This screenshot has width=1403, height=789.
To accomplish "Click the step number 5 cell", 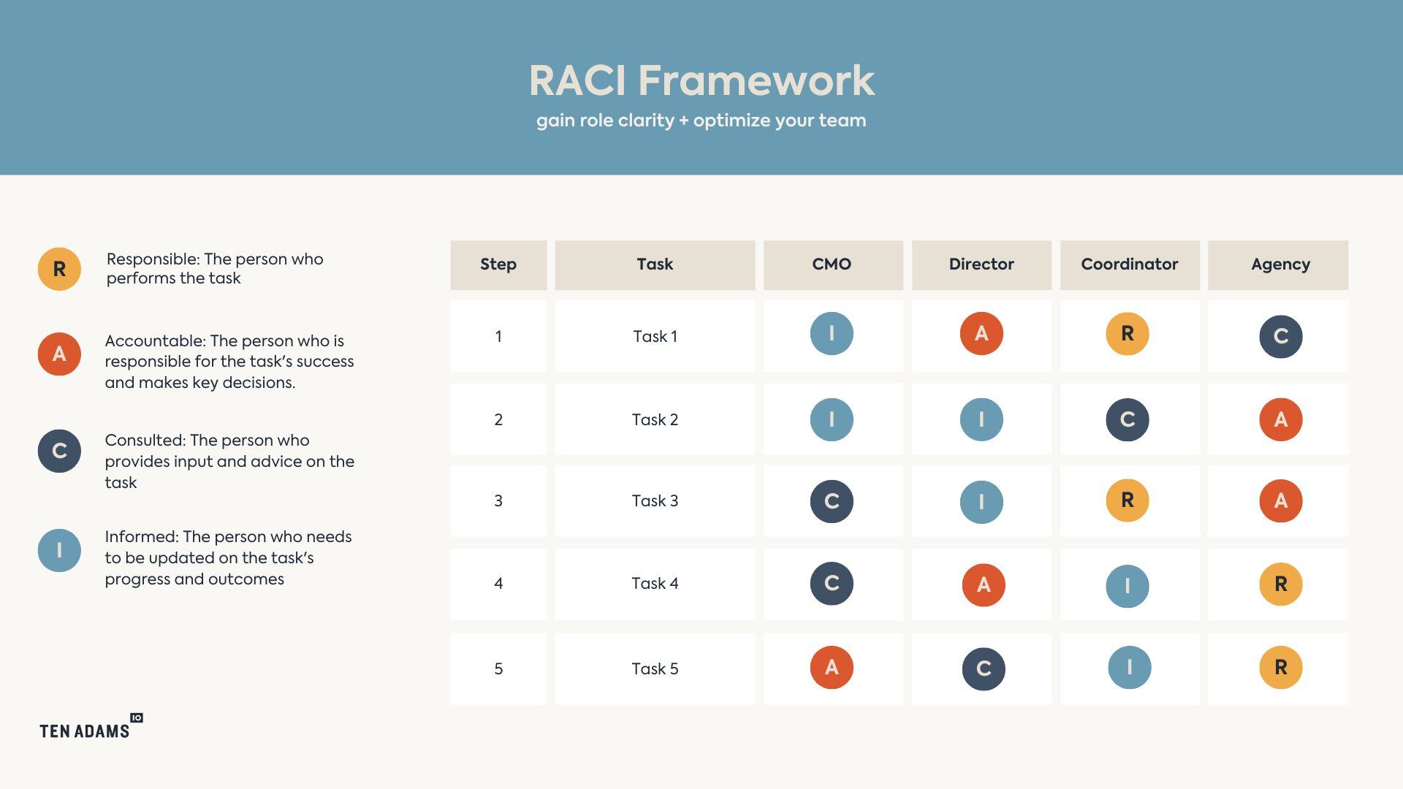I will [x=498, y=667].
